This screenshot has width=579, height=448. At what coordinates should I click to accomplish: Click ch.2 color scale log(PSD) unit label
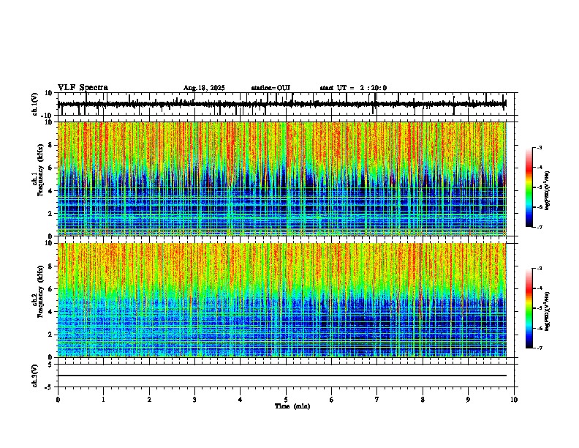548,311
